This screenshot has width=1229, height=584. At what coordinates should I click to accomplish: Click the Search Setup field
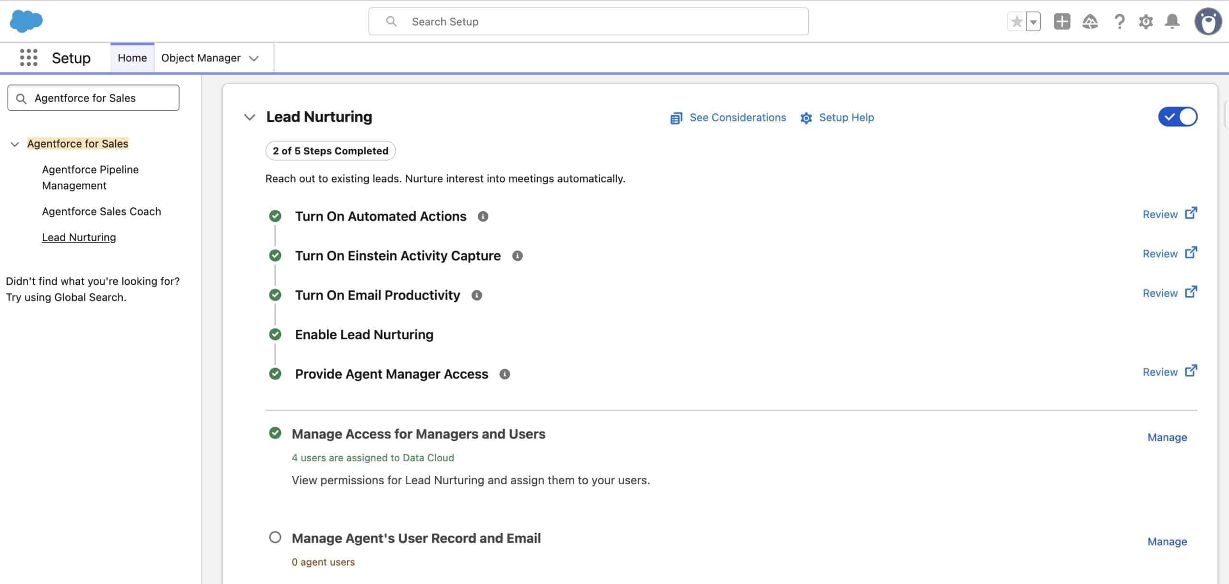588,22
